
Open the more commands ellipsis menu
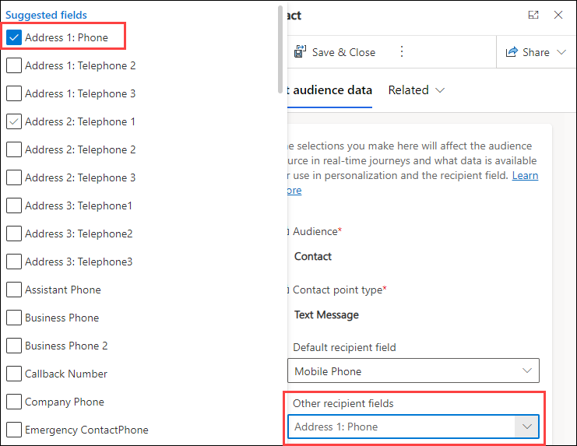pos(402,52)
